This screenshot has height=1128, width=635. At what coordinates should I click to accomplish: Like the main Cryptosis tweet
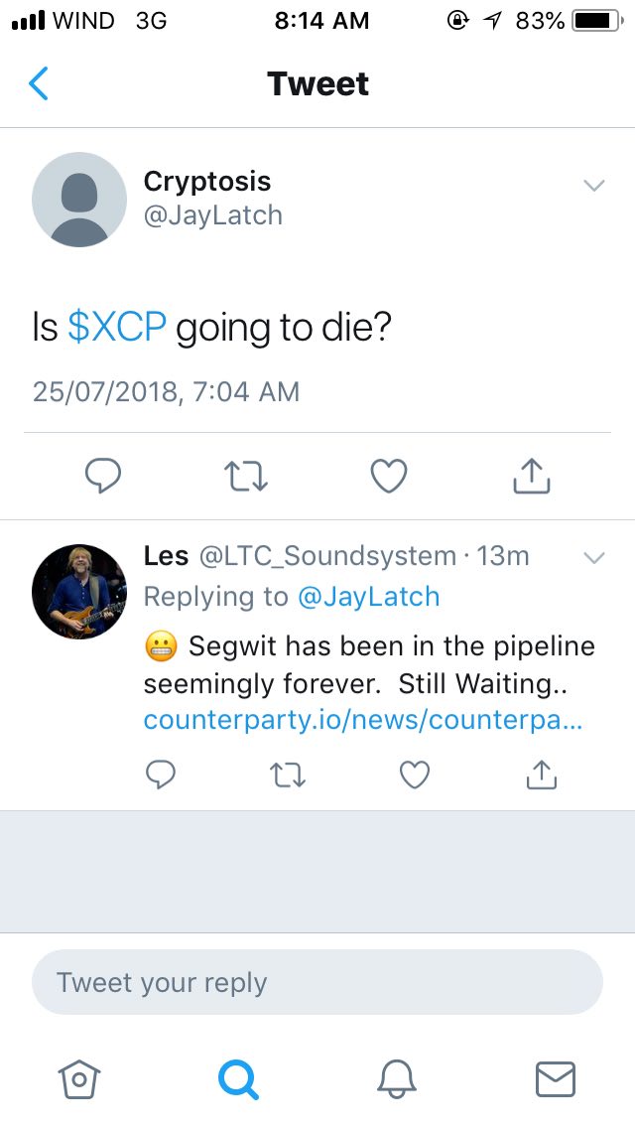(x=388, y=477)
